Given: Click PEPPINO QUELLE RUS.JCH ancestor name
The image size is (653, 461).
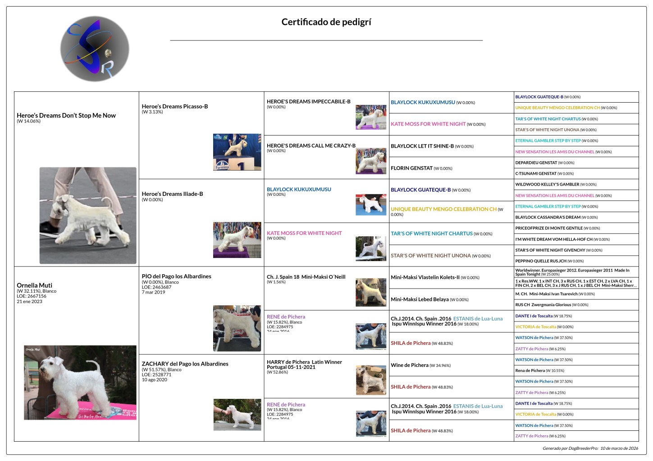Looking at the screenshot, I should click(x=541, y=261).
